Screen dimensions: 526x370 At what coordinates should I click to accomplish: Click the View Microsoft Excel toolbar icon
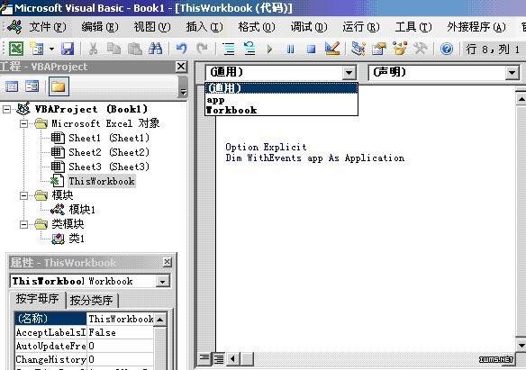pyautogui.click(x=16, y=49)
